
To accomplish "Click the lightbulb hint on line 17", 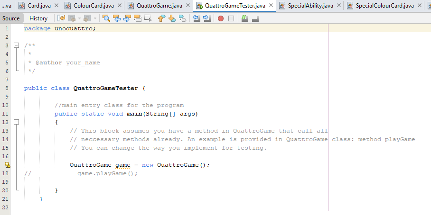I will pos(7,165).
